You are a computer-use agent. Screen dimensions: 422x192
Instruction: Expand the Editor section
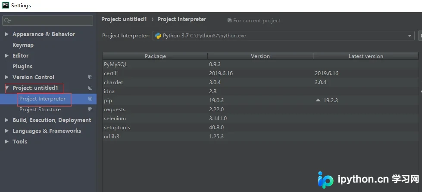[7, 56]
